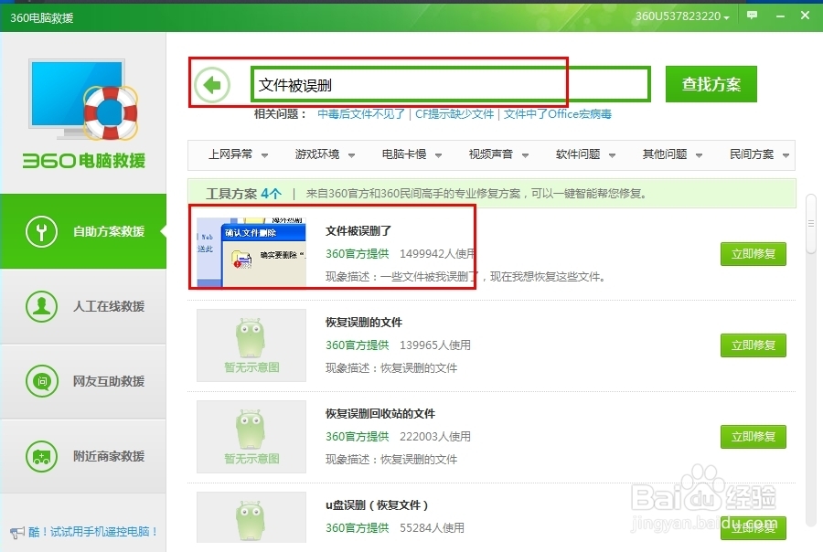Image resolution: width=823 pixels, height=552 pixels.
Task: Open thumbnail for 文件被误删了 solution
Action: click(251, 252)
